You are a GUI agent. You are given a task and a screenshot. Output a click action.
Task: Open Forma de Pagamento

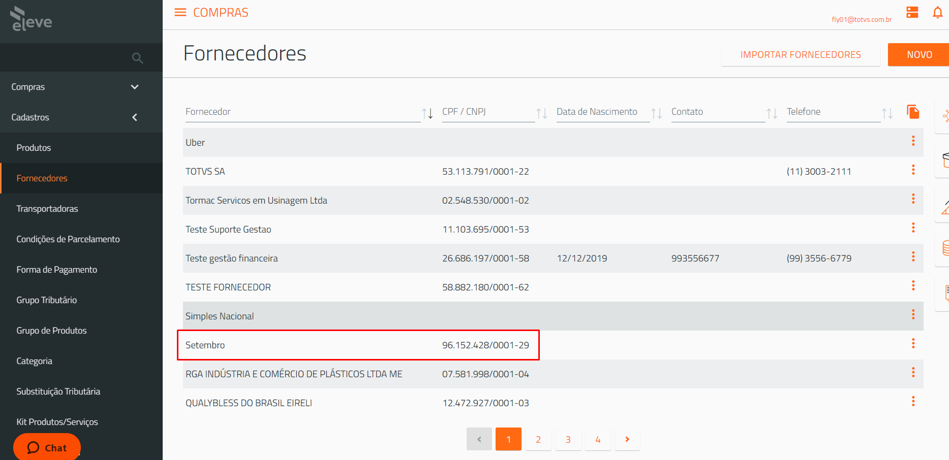point(81,270)
